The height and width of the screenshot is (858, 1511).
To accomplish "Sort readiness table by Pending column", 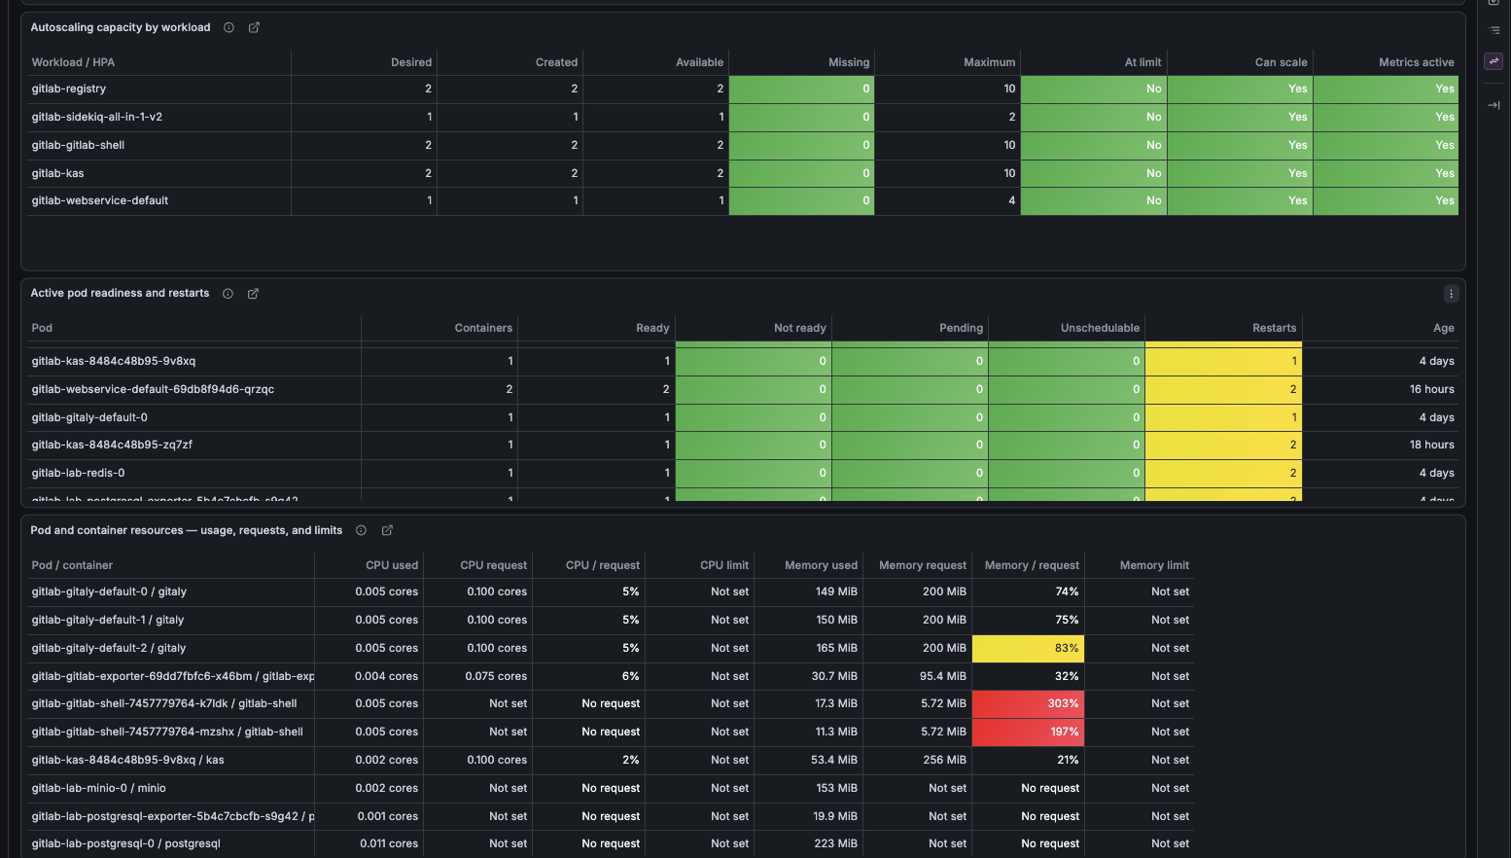I will 962,328.
